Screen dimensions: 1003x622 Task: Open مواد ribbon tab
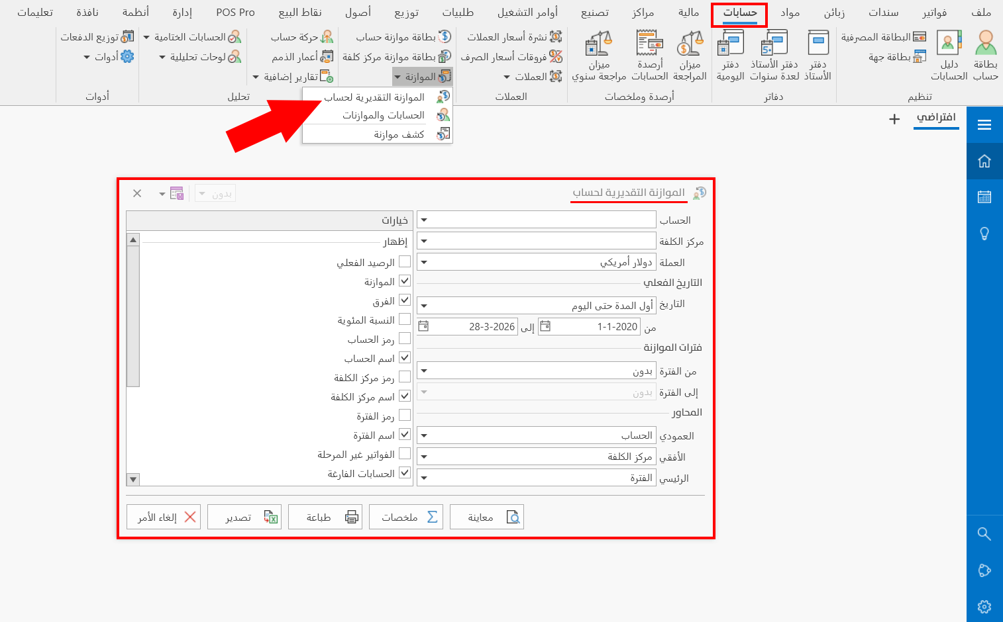[x=790, y=13]
